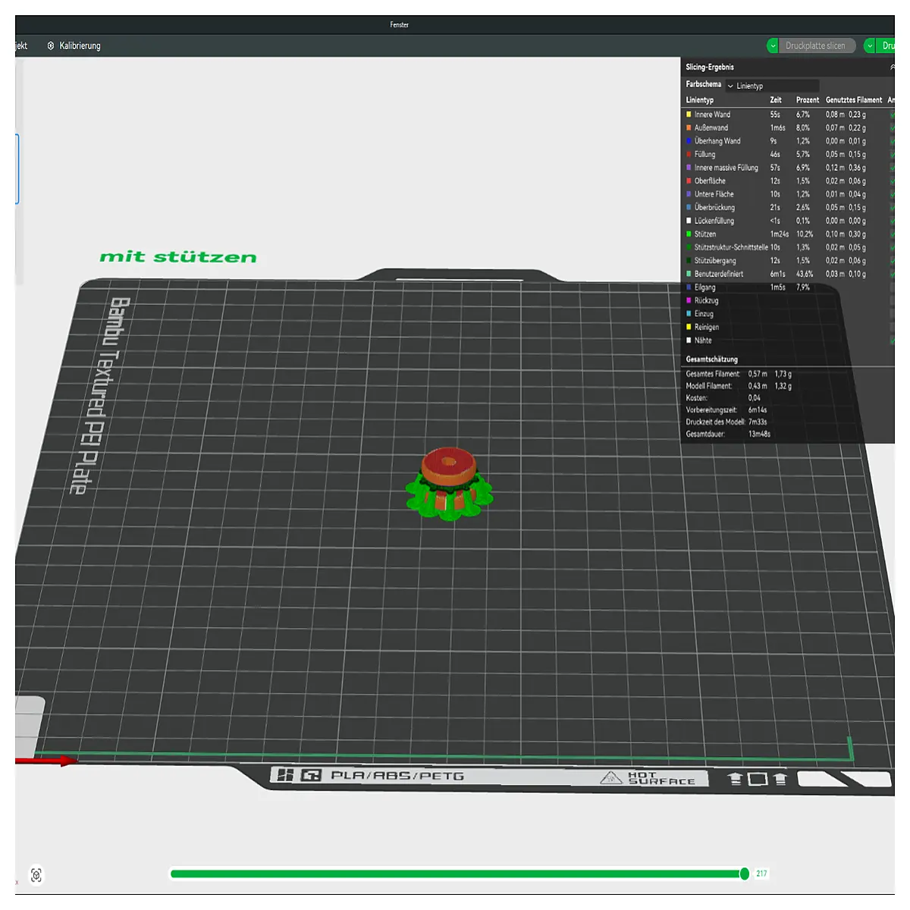This screenshot has width=910, height=910.
Task: Open the Kalibrierung tab
Action: point(74,45)
